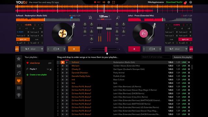Viewport: 208px width, 117px height.
Task: Increase left deck loop length with plus
Action: 64,49
